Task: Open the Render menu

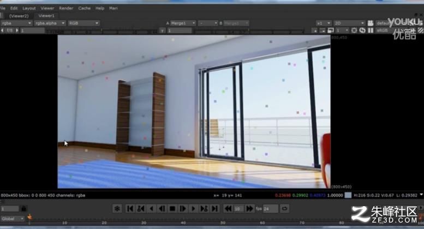Action: (66, 8)
